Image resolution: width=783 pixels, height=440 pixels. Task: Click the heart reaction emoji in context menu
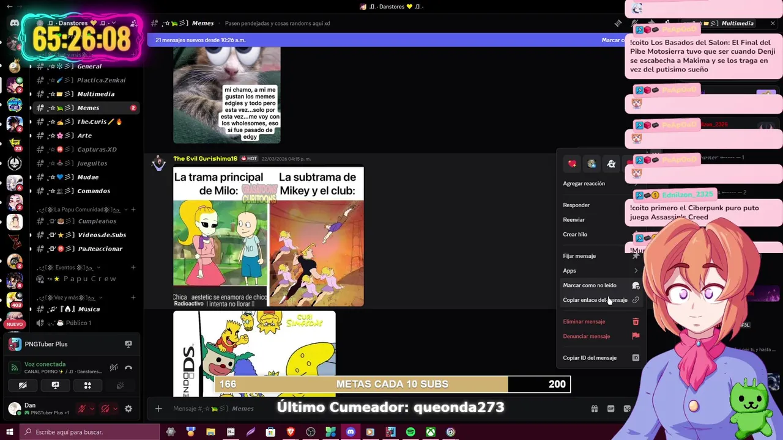572,164
